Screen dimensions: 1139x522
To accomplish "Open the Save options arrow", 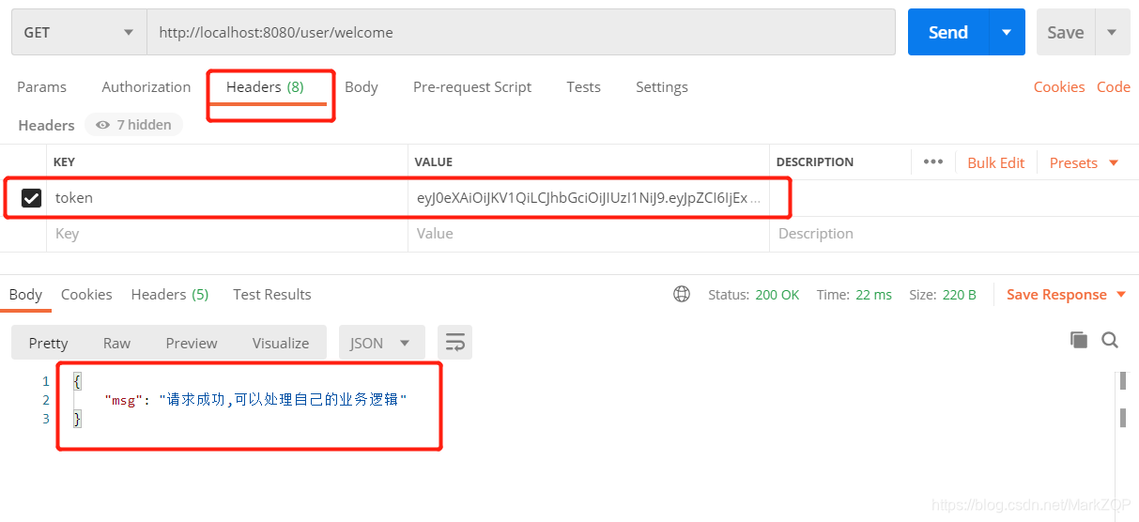I will (1112, 32).
